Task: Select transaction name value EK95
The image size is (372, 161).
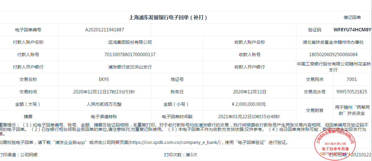Action: pos(104,79)
